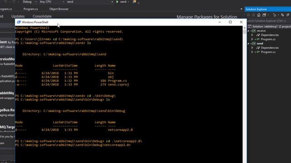Open the document tabs overflow dropdown arrow
This screenshot has height=163, width=291.
click(241, 9)
